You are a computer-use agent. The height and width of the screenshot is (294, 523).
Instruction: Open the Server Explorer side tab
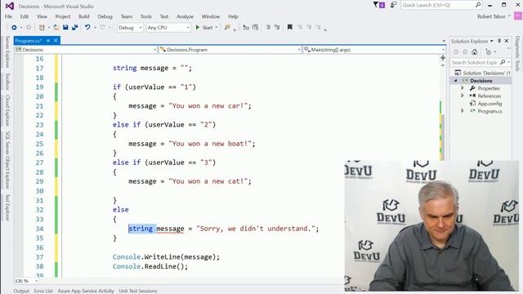[x=7, y=52]
